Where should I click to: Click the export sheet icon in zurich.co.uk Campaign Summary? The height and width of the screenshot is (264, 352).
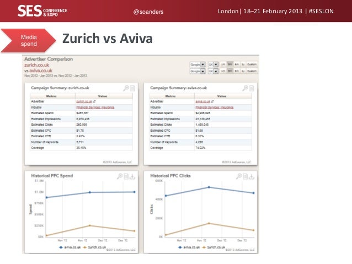click(132, 88)
